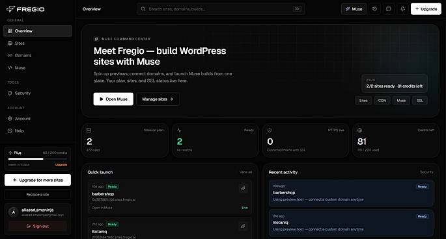
Task: Click View all in Quick launch
Action: click(245, 172)
